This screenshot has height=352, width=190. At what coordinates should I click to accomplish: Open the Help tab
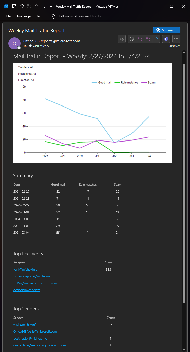[x=39, y=16]
